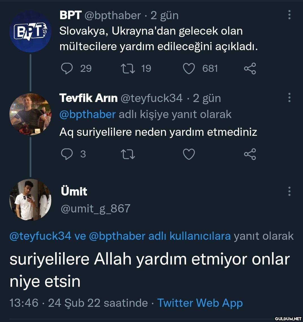Like Tevfik Arın's reply
Screen dimensions: 303x322
click(x=189, y=154)
